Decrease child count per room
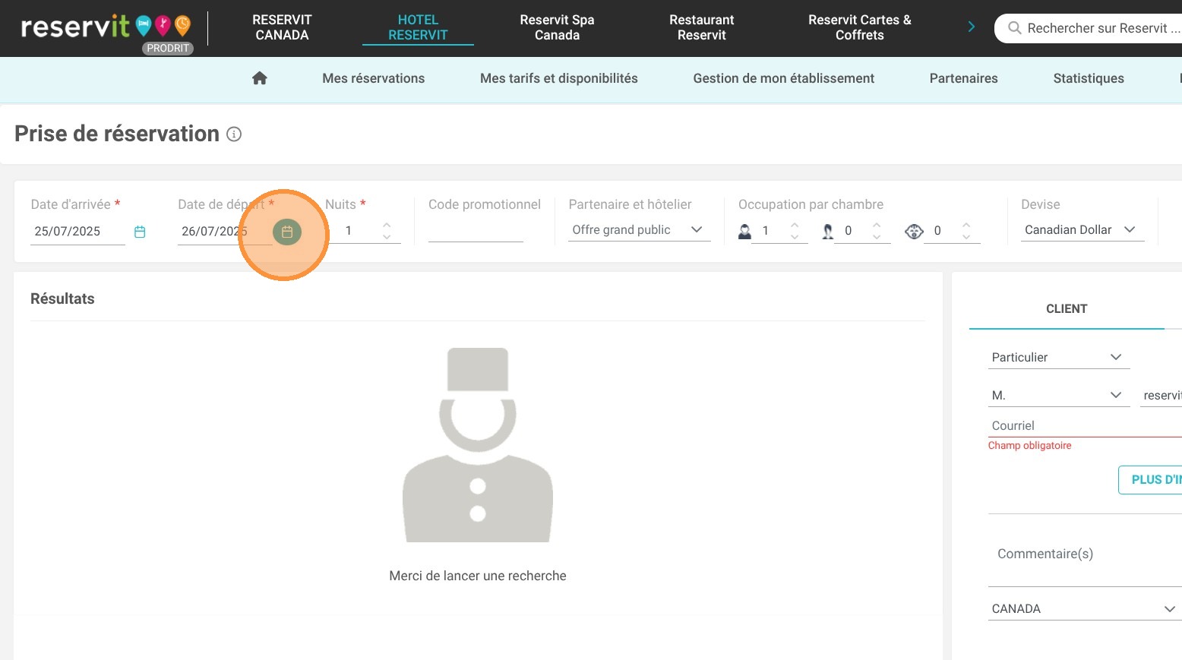 (877, 237)
